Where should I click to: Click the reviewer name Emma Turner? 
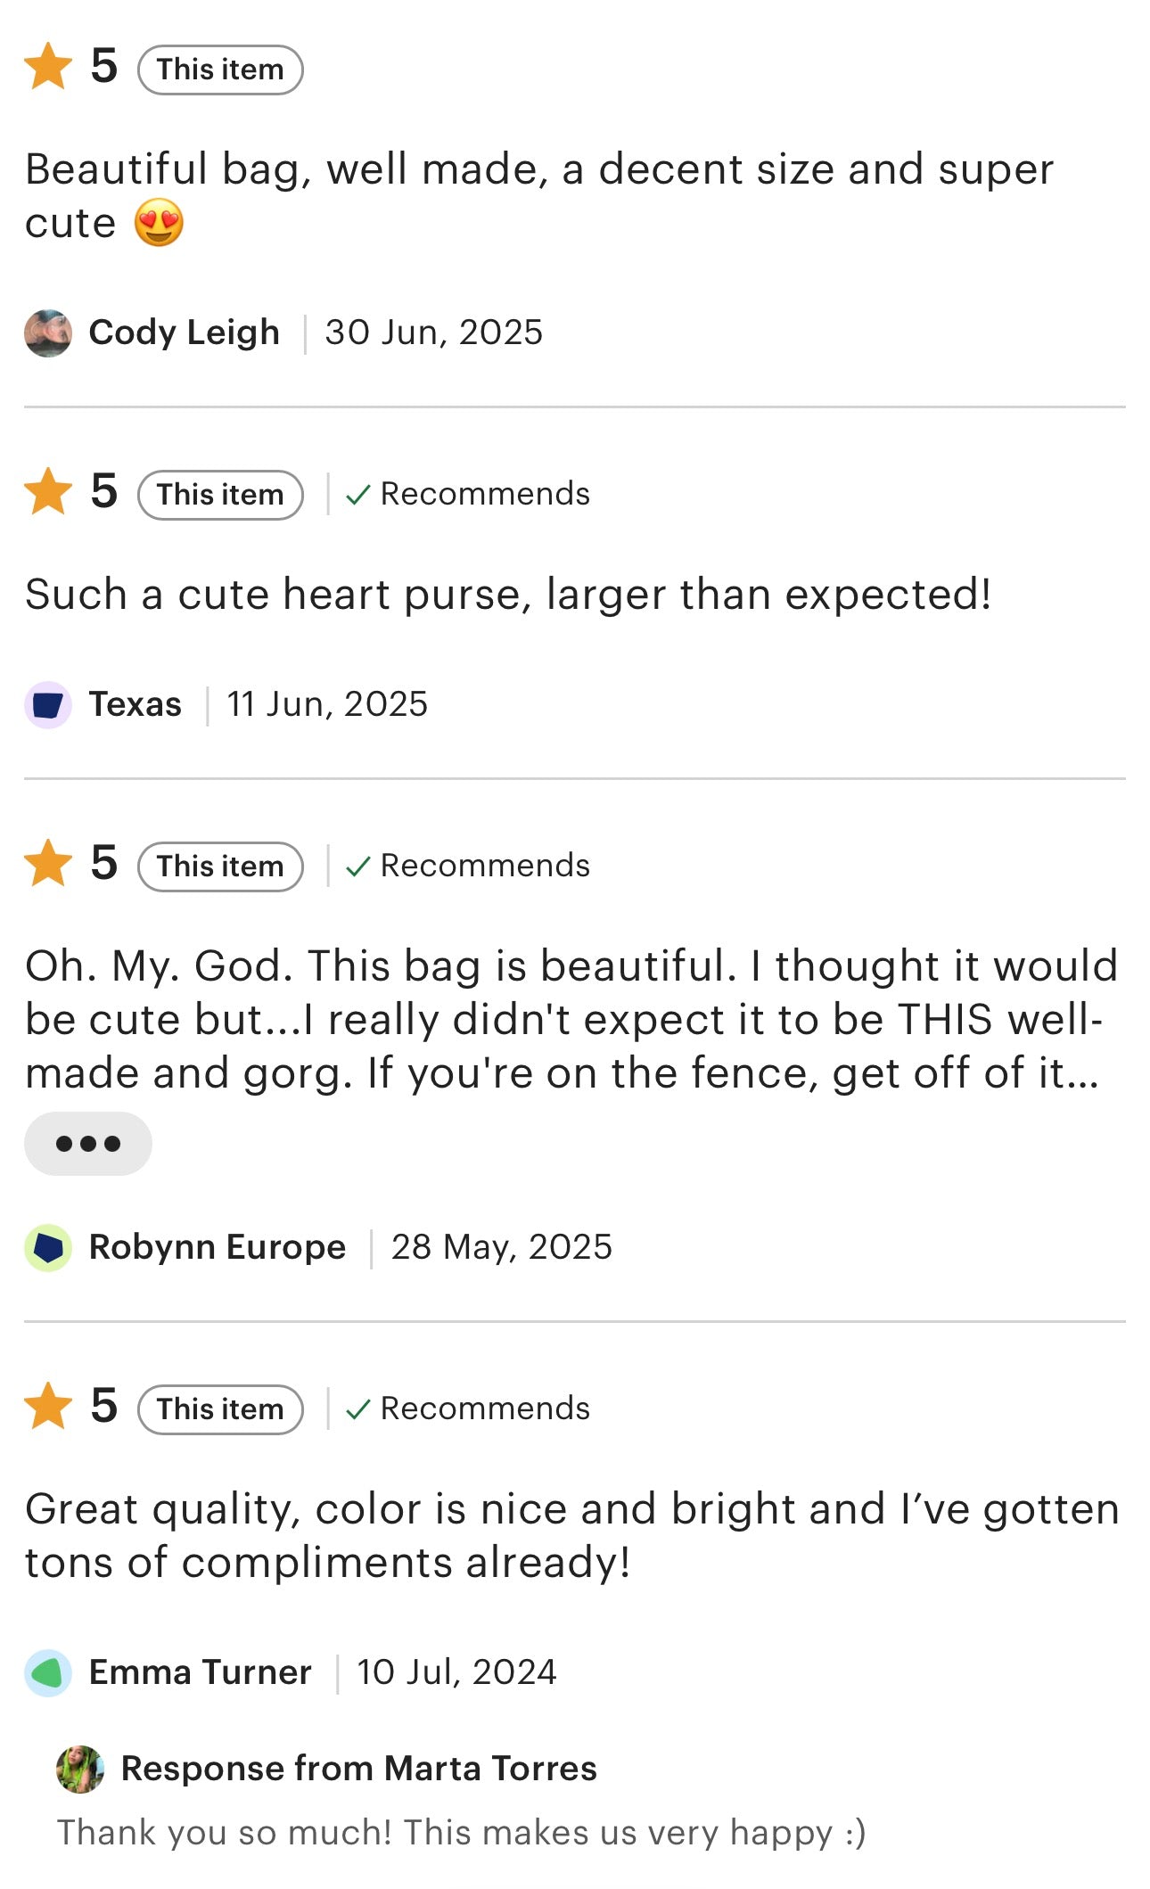tap(198, 1671)
